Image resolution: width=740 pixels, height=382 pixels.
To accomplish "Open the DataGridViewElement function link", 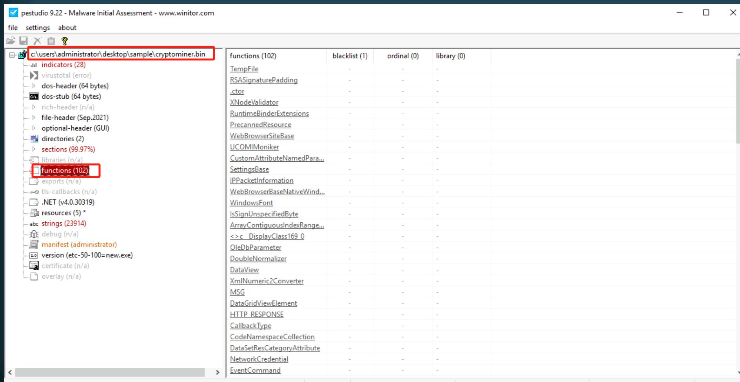I will click(x=263, y=303).
